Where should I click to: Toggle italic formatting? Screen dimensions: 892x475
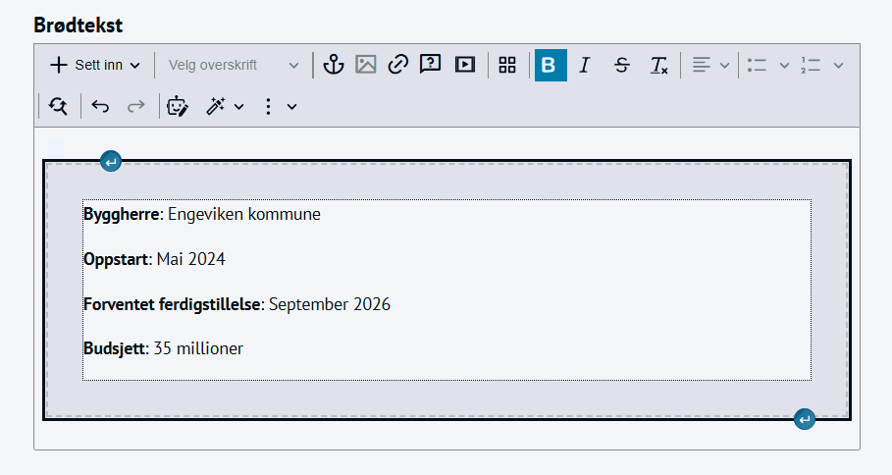click(585, 66)
